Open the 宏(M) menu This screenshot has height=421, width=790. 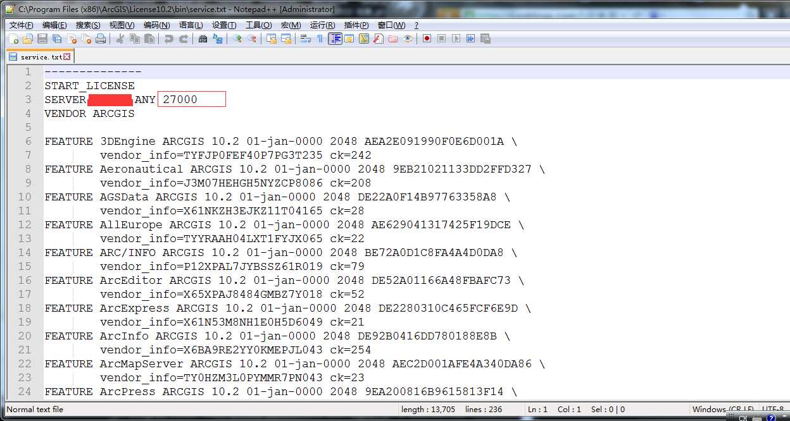pyautogui.click(x=291, y=25)
